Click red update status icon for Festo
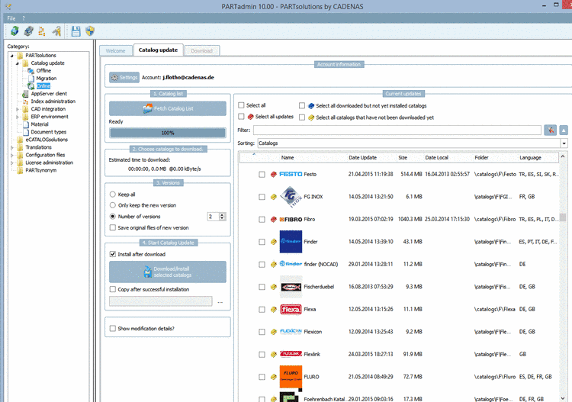Screen dimensions: 572x402 273,175
